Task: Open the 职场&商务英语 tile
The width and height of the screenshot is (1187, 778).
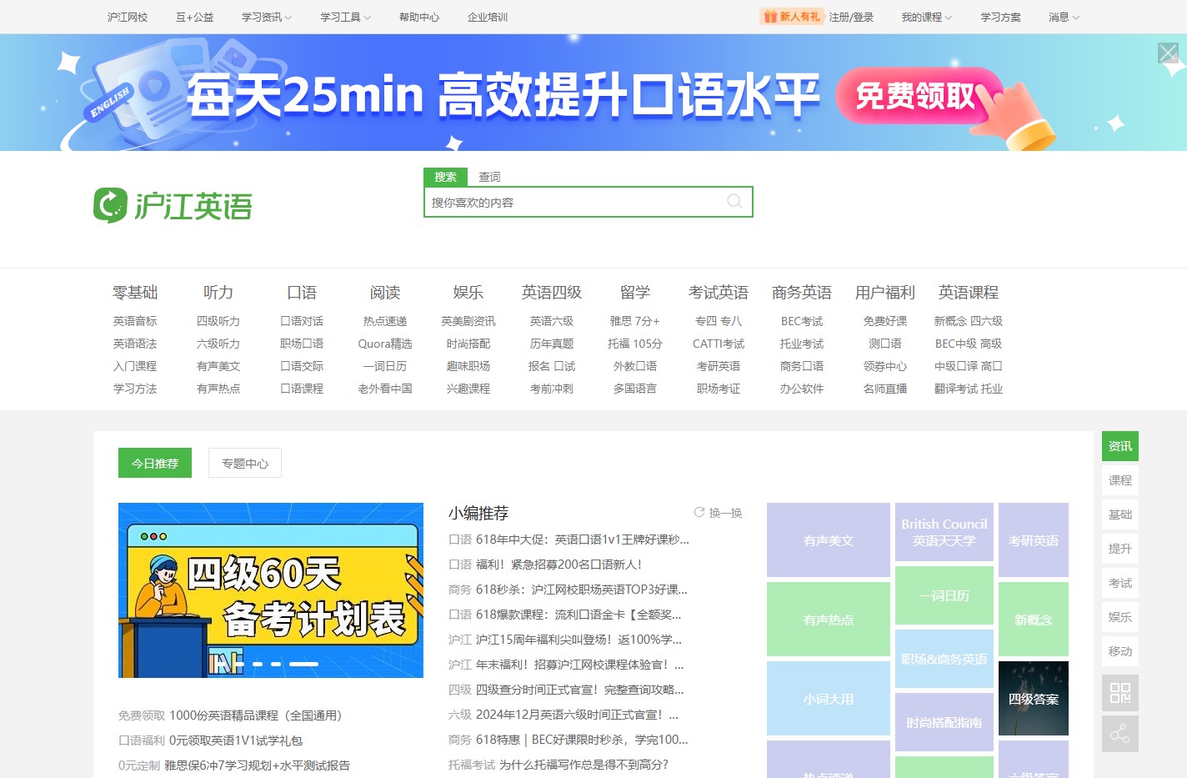Action: tap(944, 659)
